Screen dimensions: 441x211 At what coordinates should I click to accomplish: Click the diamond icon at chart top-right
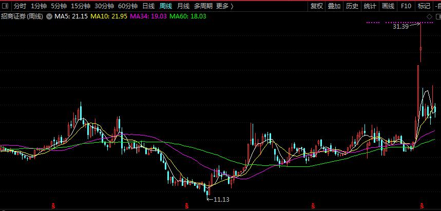430,16
